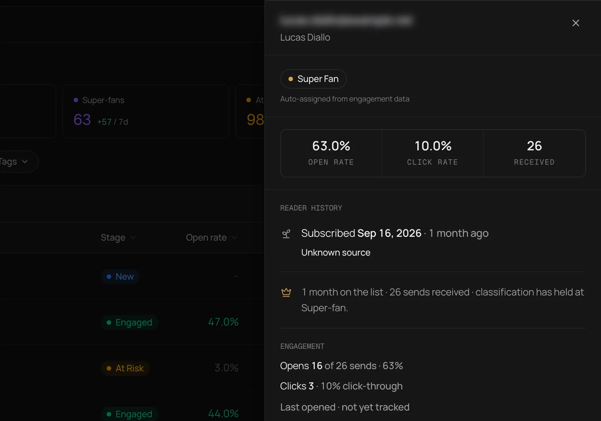
Task: Click 'Auto-assigned from engagement data' note
Action: pos(345,99)
